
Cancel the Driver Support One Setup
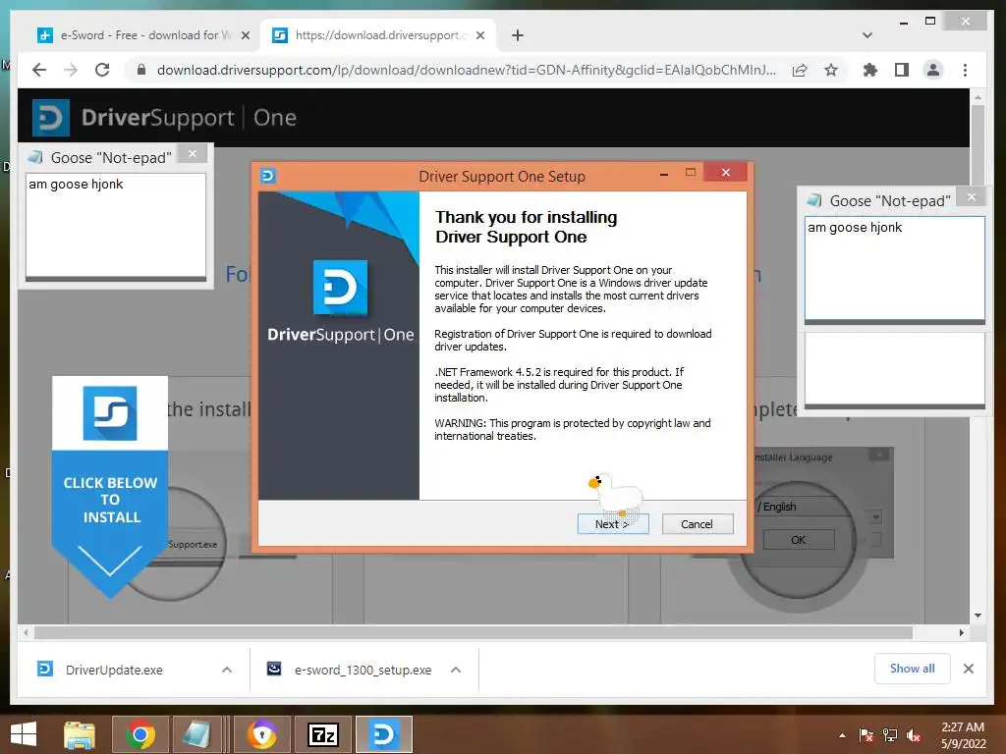pyautogui.click(x=697, y=524)
